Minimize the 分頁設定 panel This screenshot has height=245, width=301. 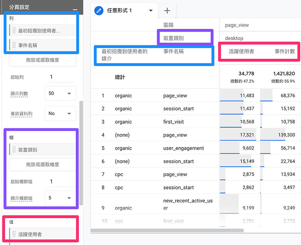click(75, 9)
